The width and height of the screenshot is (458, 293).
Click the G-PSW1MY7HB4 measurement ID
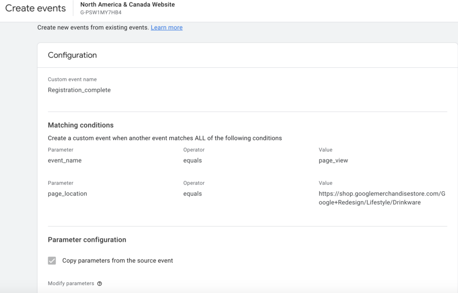[x=101, y=13]
